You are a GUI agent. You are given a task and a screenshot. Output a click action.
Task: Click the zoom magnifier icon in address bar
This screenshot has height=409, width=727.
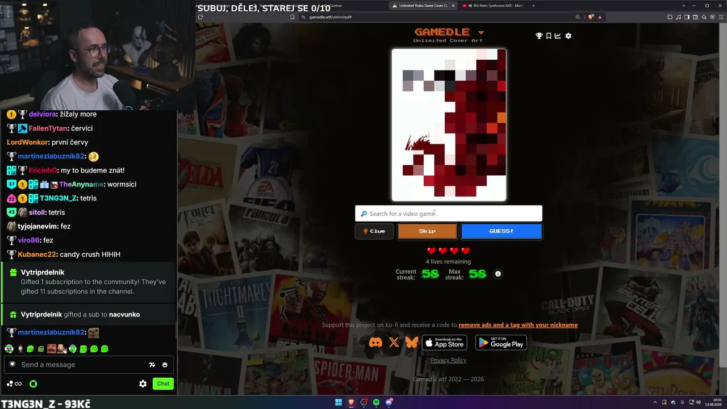pos(578,17)
